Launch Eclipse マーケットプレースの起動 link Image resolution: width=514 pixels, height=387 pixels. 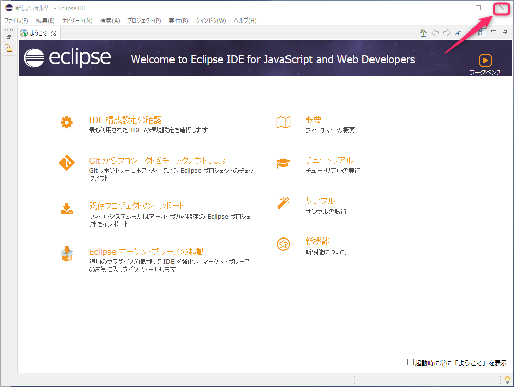pyautogui.click(x=147, y=252)
